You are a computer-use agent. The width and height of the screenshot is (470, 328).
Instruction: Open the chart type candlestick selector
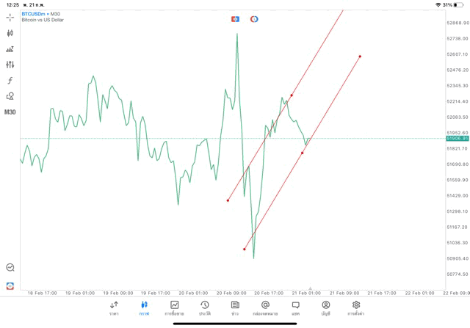click(x=10, y=33)
